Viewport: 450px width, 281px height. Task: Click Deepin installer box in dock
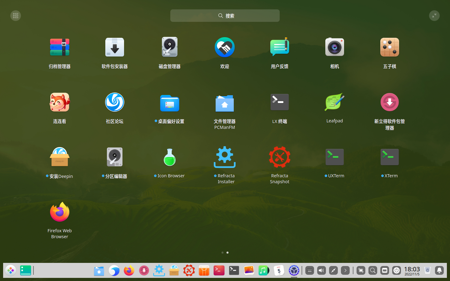(x=174, y=270)
